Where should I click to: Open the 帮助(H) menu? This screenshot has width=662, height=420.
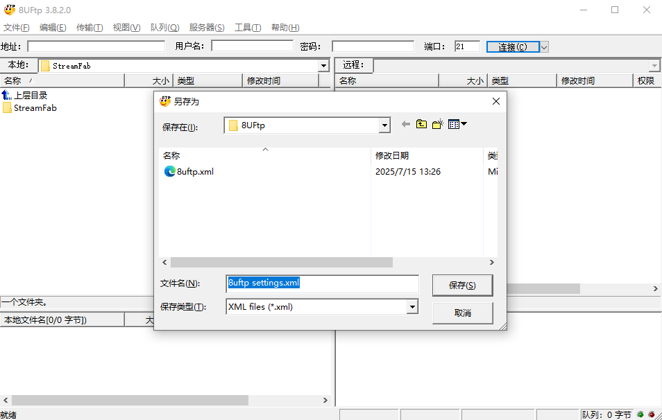(x=285, y=28)
